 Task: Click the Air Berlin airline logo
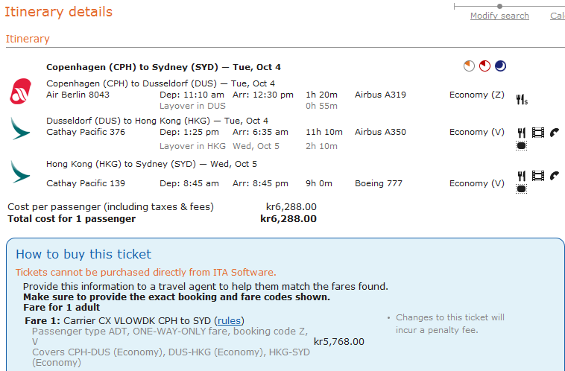tap(20, 91)
